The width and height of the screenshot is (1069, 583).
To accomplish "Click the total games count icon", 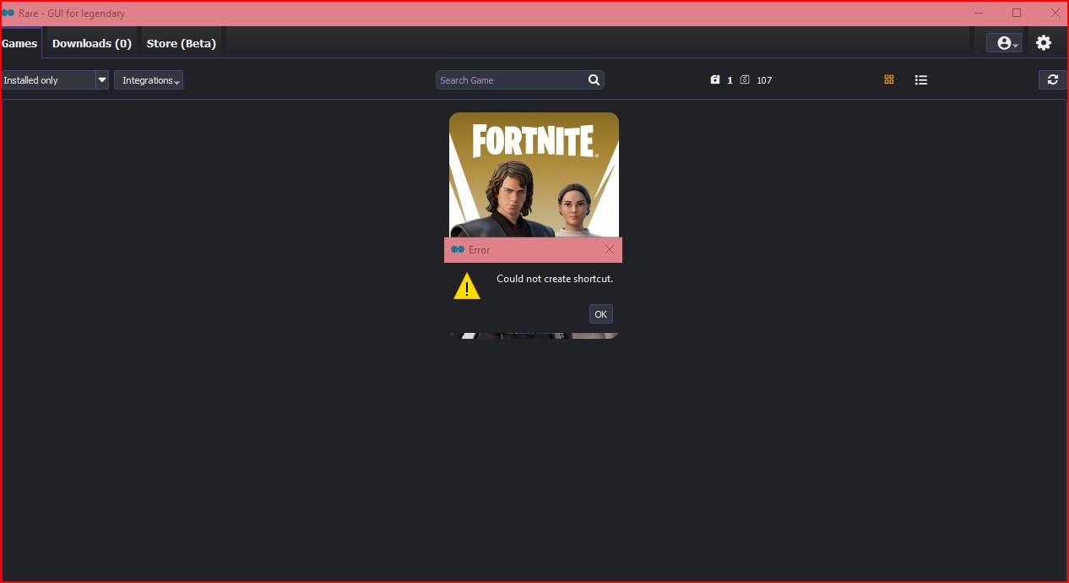I will click(x=744, y=79).
